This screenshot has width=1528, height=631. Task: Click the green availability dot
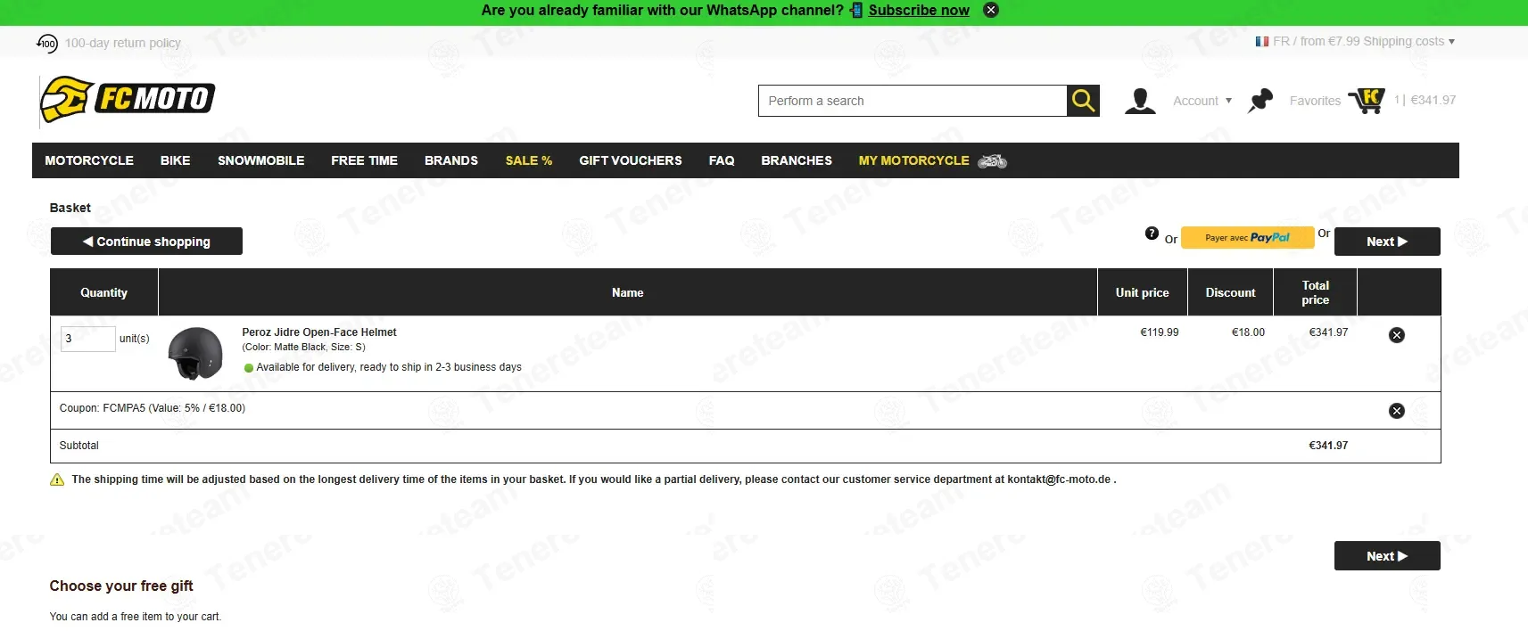click(249, 368)
